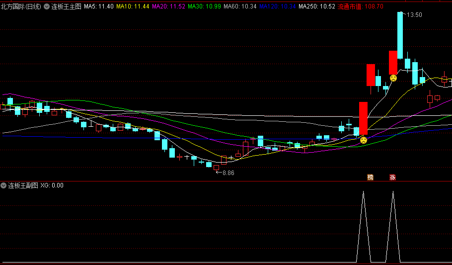Click the second XG signal spike in sub-chart

tap(393, 227)
